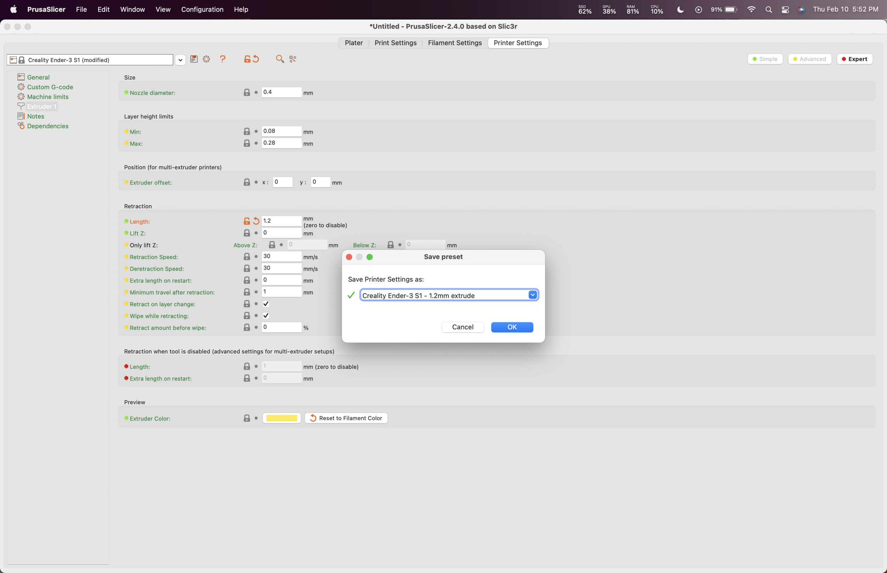Click the Extruder offset x field

[282, 182]
